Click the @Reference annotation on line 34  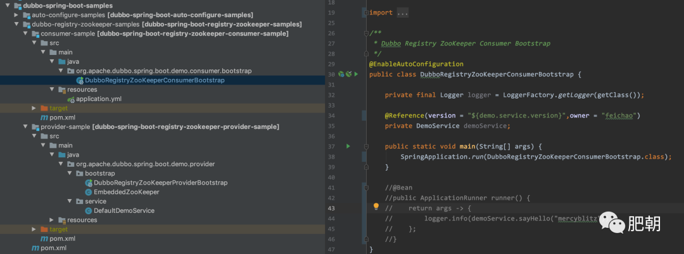click(x=404, y=116)
